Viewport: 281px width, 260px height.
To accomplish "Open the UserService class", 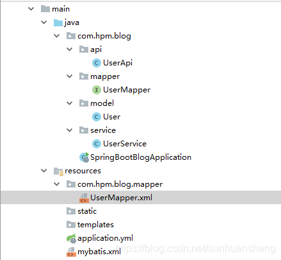I will click(125, 144).
